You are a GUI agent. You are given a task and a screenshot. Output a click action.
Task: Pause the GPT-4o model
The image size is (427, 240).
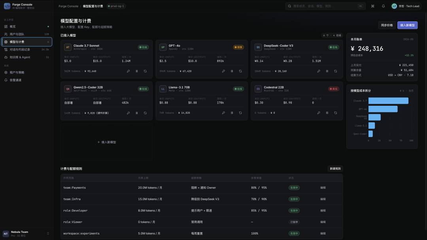pos(232,71)
